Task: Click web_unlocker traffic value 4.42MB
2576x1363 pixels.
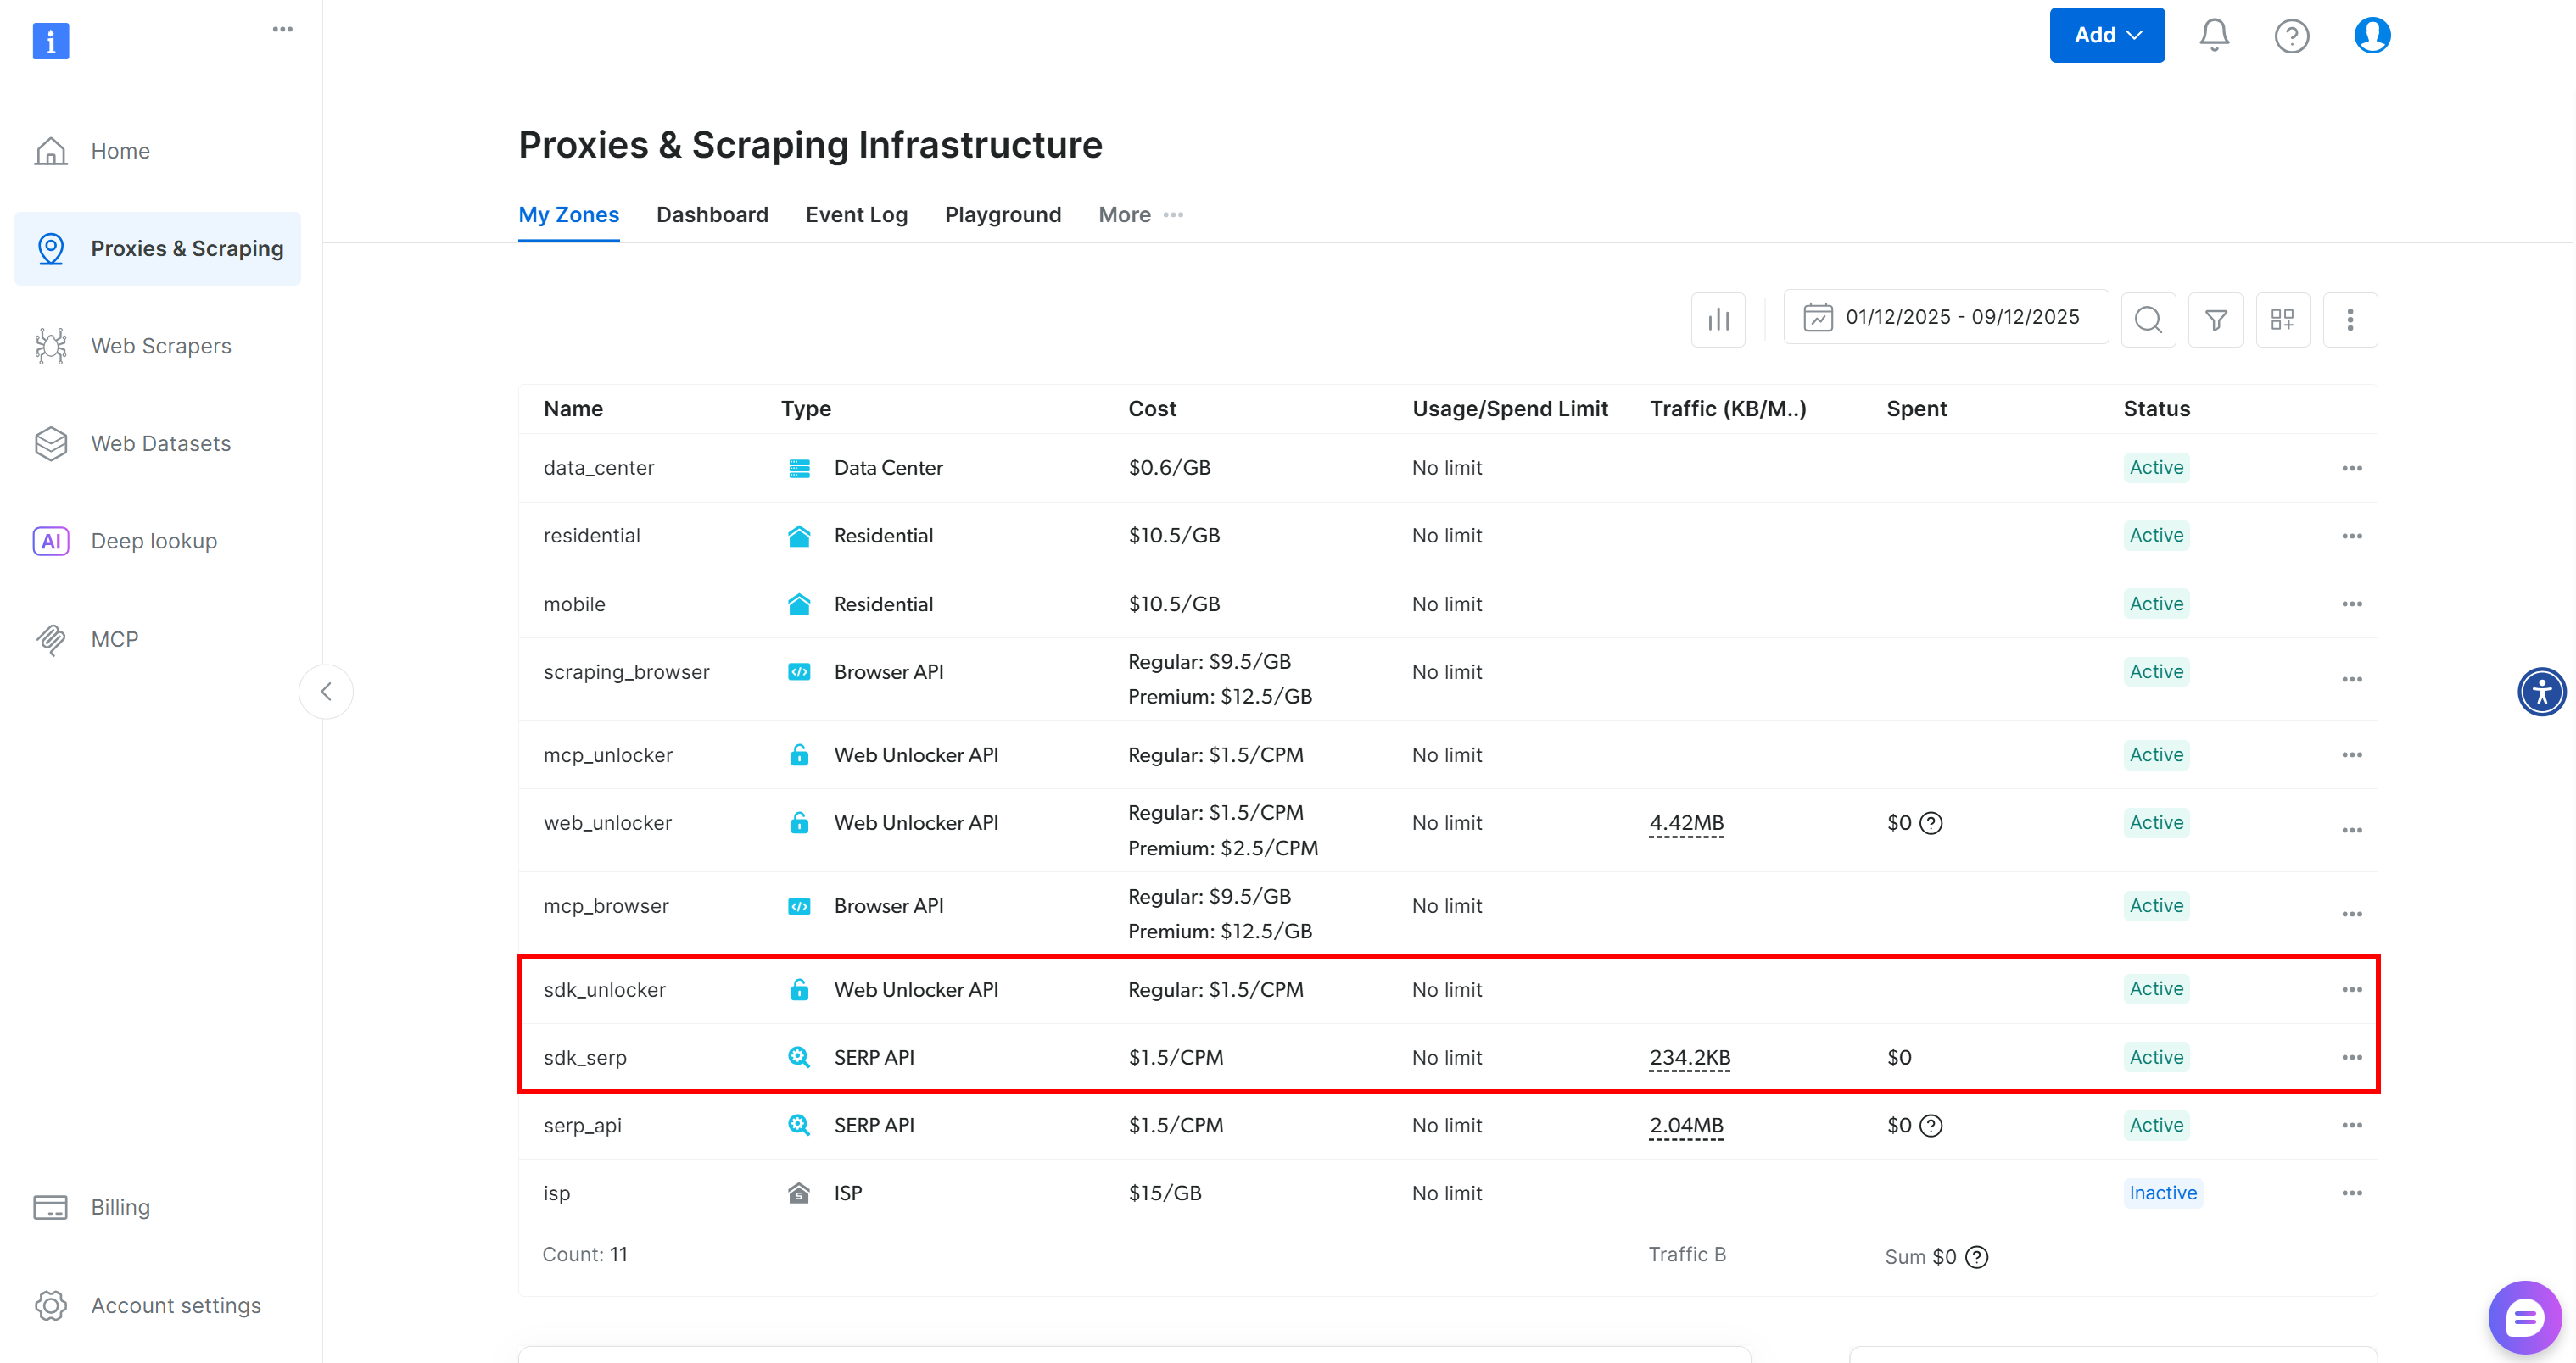Action: 1686,822
